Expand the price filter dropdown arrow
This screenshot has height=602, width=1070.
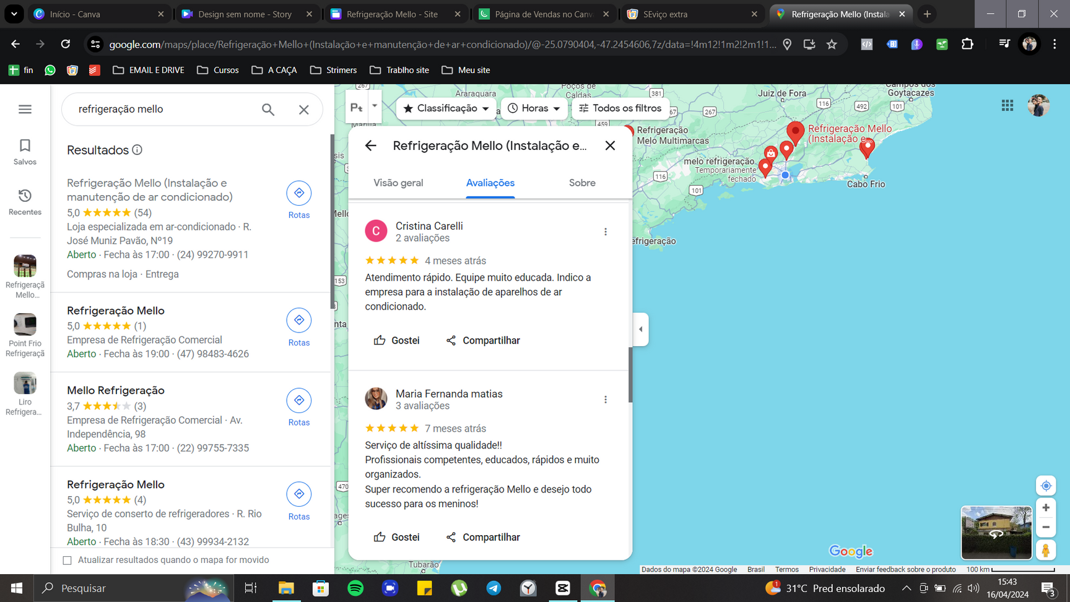click(375, 106)
